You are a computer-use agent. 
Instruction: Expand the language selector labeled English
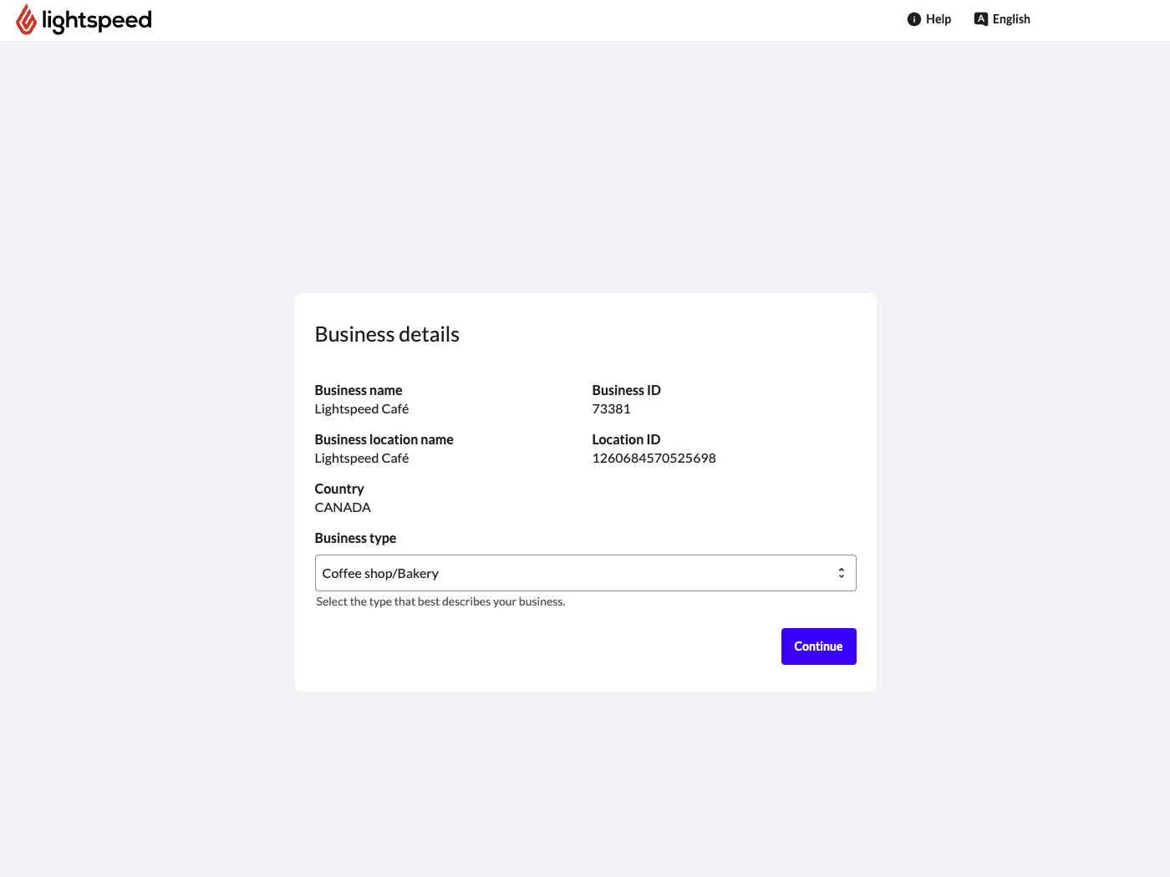coord(1011,18)
